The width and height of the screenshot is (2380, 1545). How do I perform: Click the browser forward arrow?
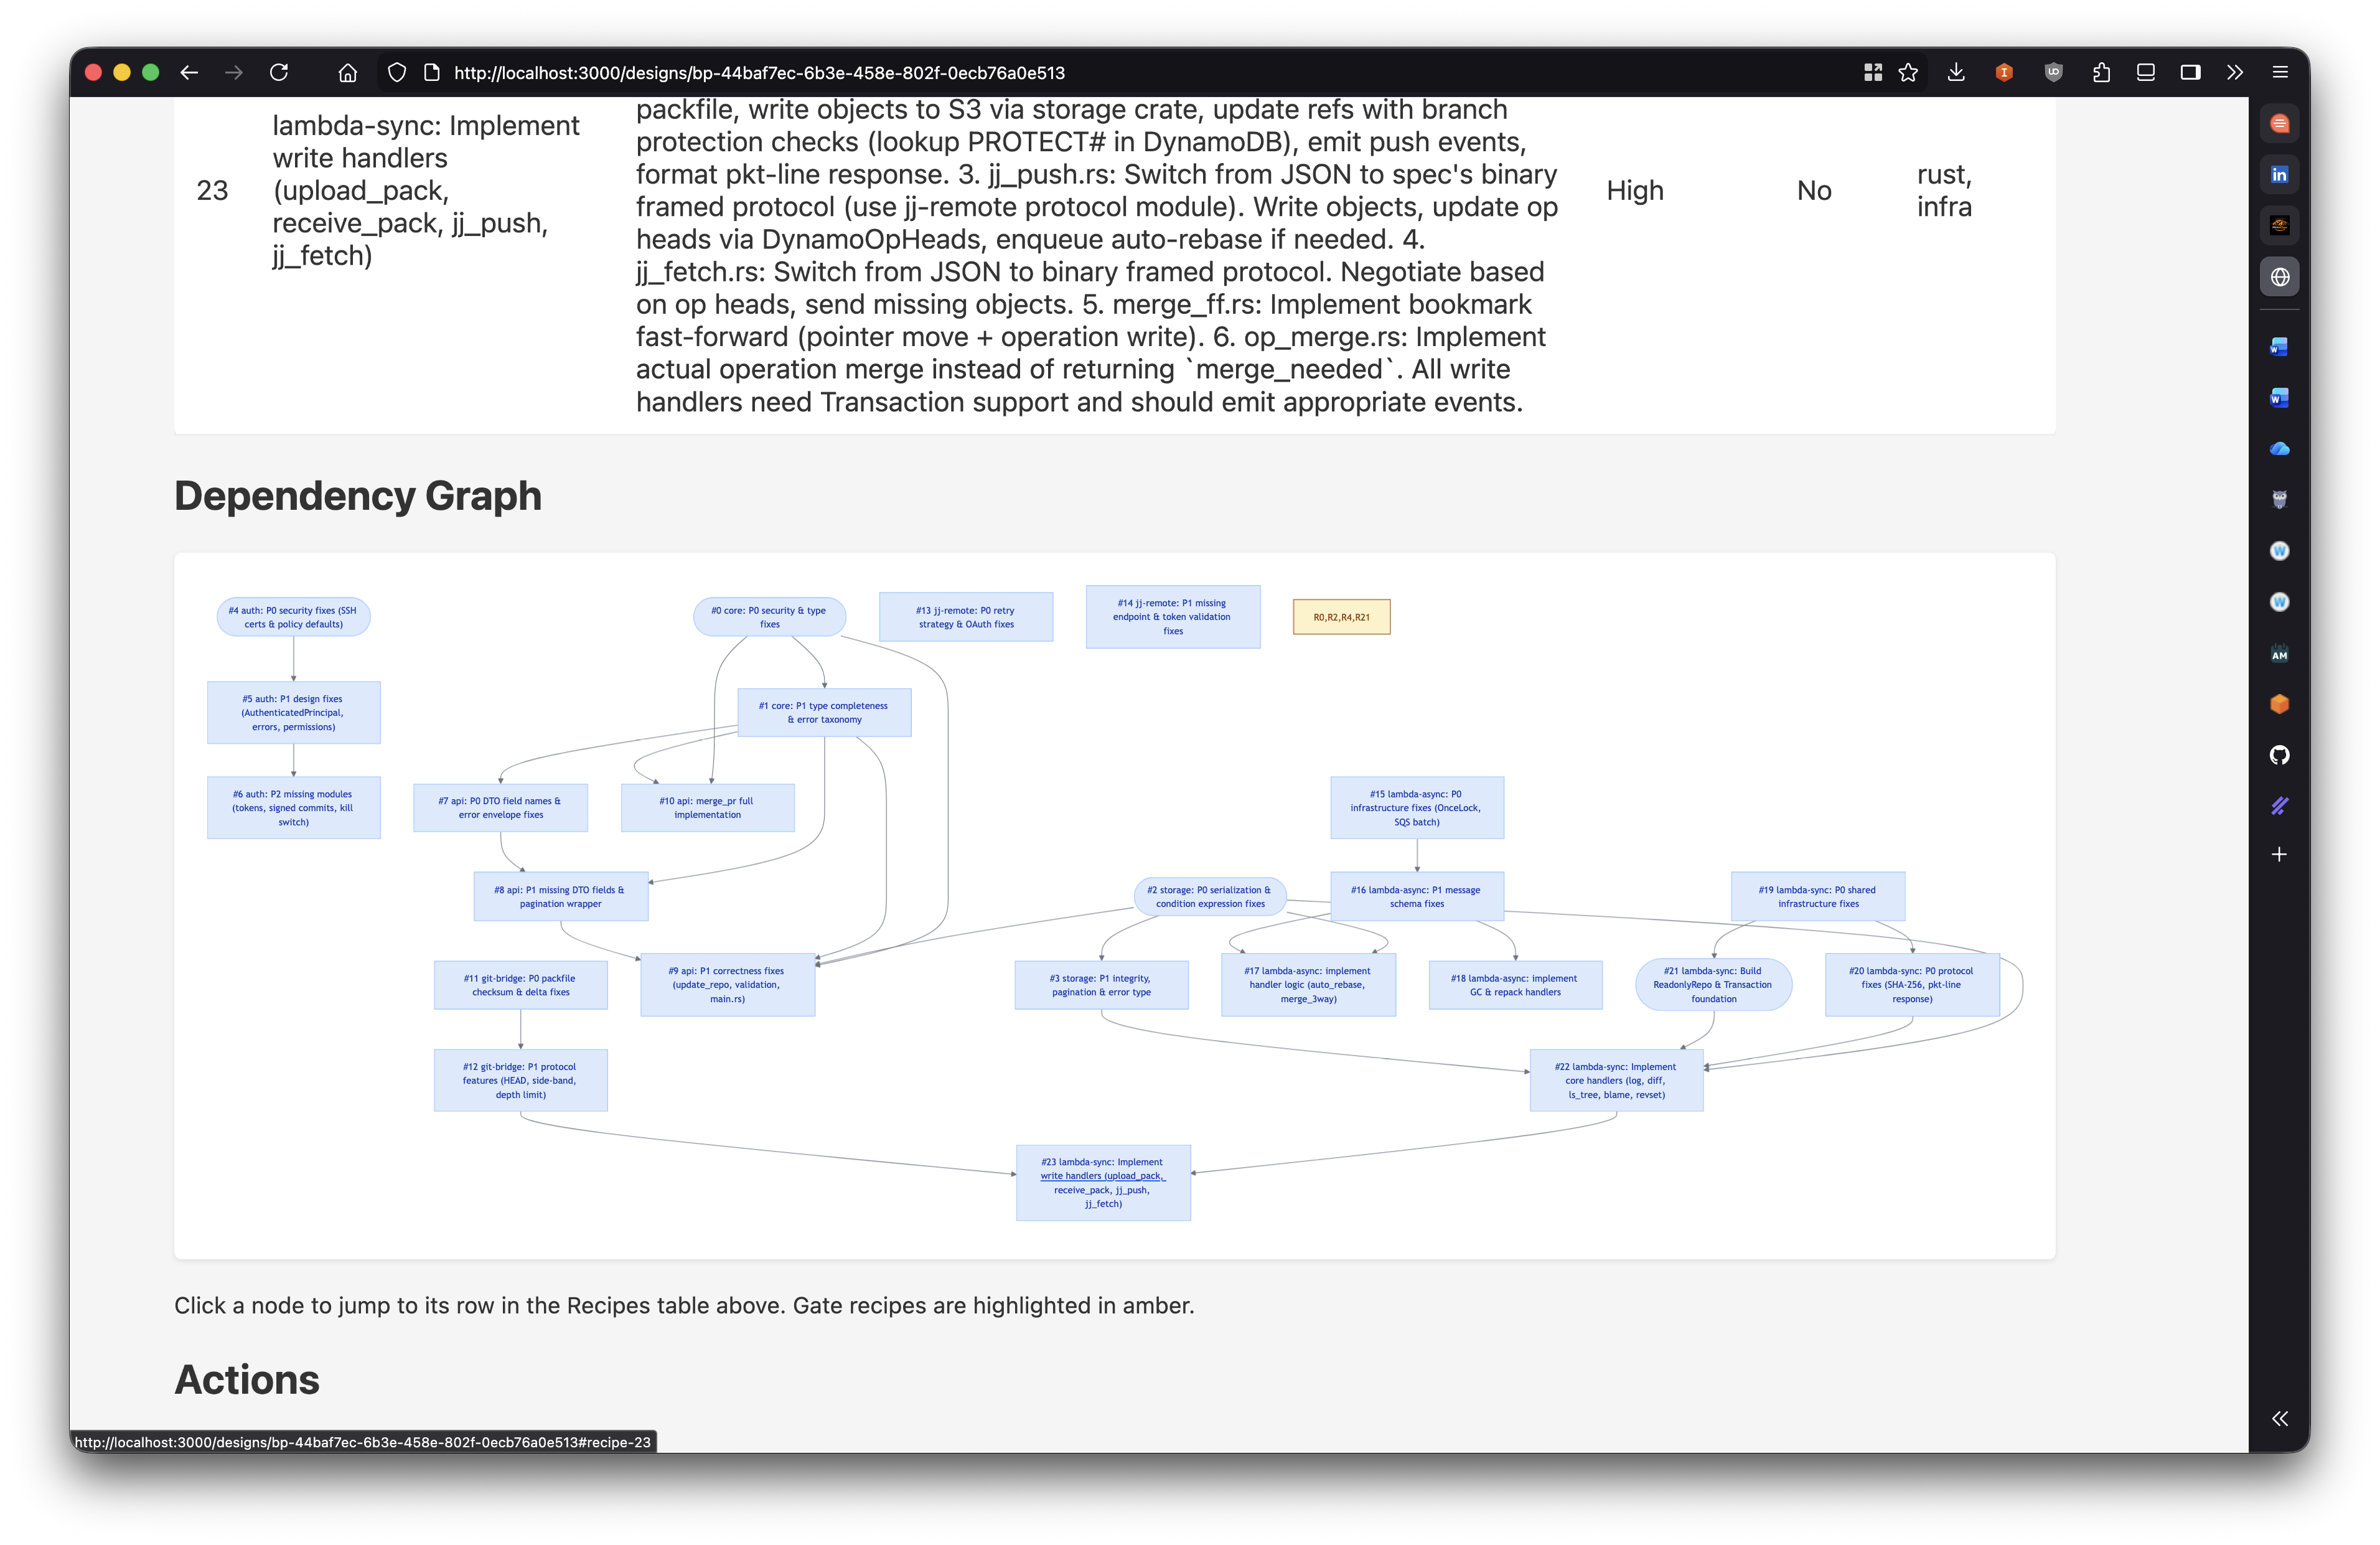234,72
